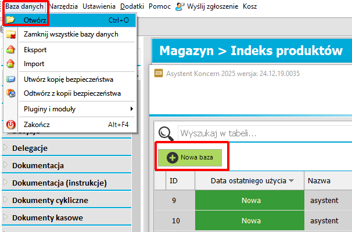Click the backup copy icon

coord(10,79)
